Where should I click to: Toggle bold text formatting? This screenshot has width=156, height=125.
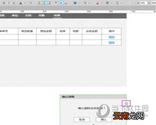4,3
